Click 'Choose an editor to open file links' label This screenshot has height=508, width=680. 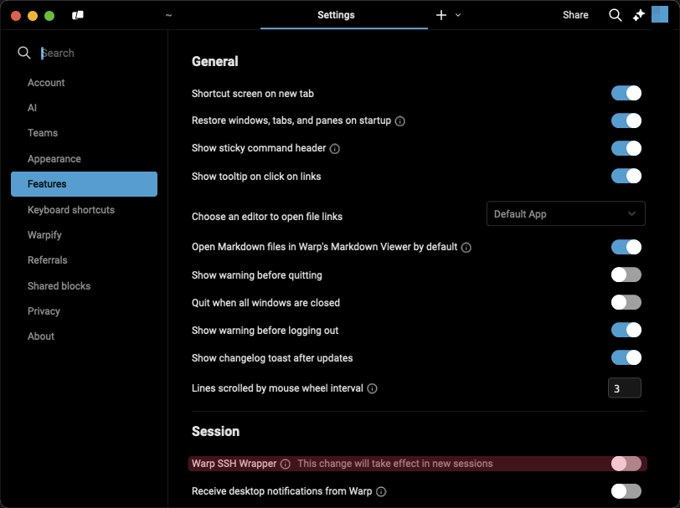point(267,217)
